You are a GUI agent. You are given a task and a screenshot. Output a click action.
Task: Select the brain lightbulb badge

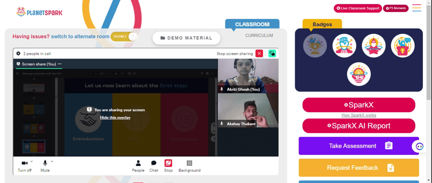pyautogui.click(x=359, y=74)
